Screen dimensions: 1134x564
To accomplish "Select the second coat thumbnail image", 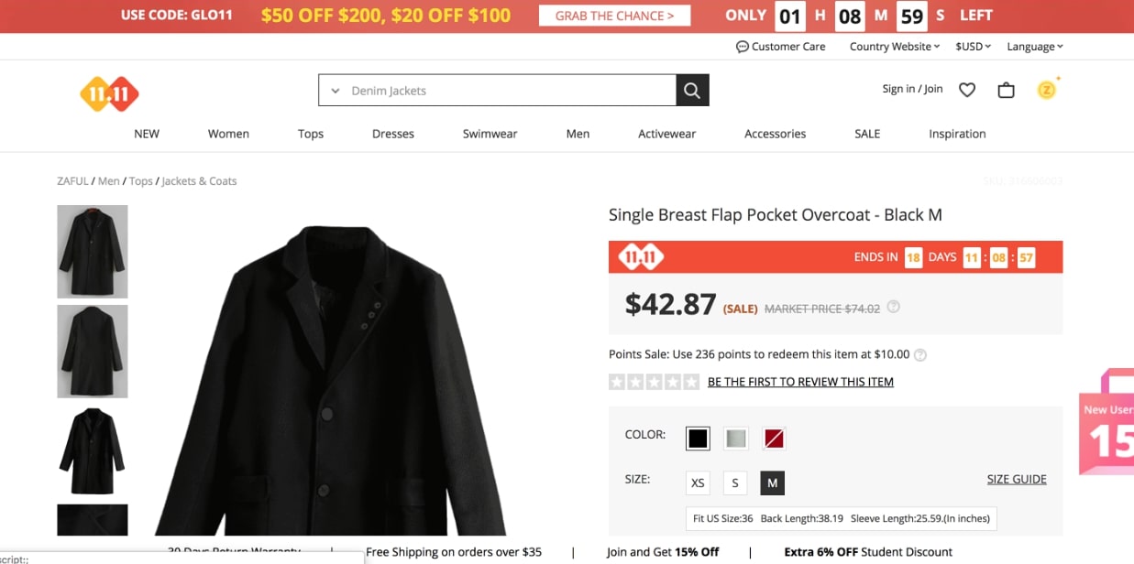I will [93, 352].
